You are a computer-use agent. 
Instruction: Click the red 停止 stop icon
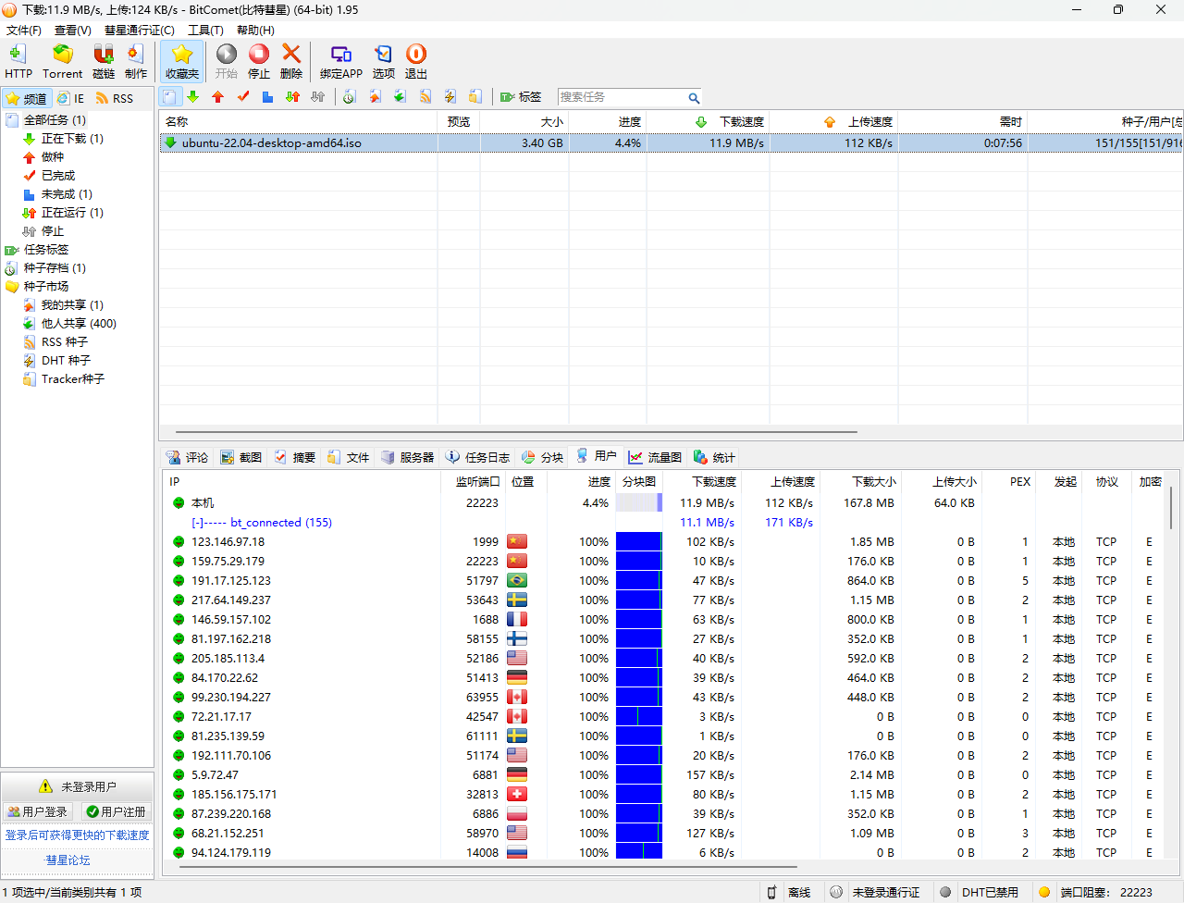[x=259, y=61]
